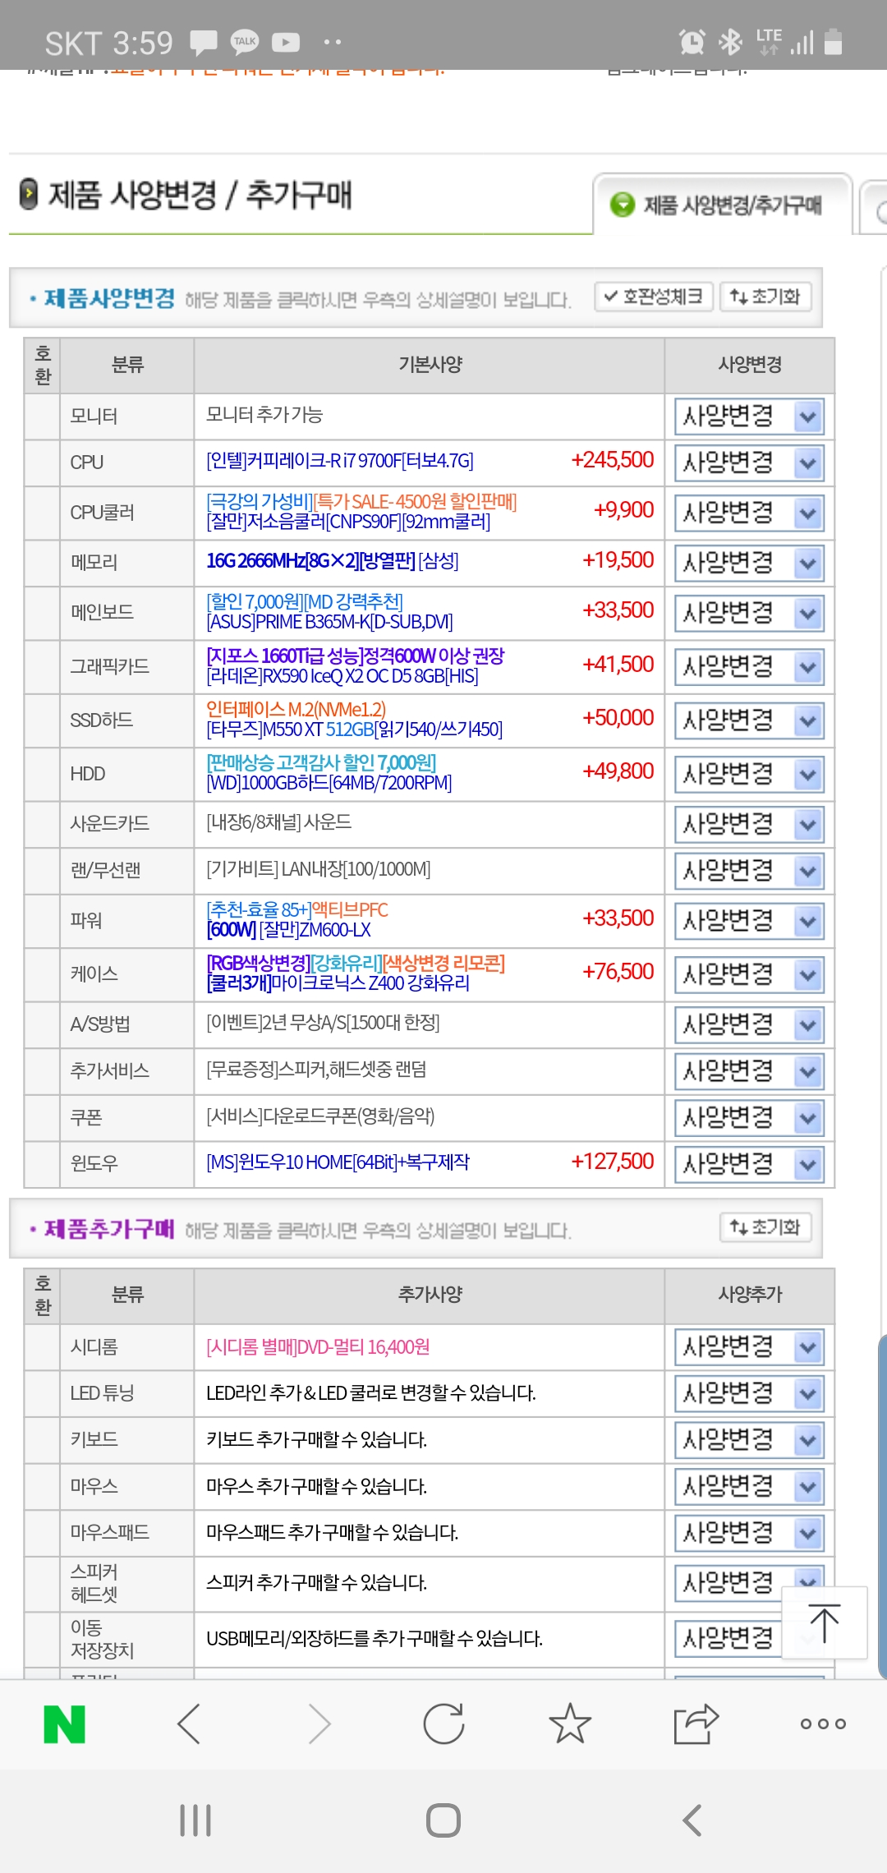
Task: Click the 무료증정 스피커,헤드셋중 랜덤 text
Action: (316, 1070)
